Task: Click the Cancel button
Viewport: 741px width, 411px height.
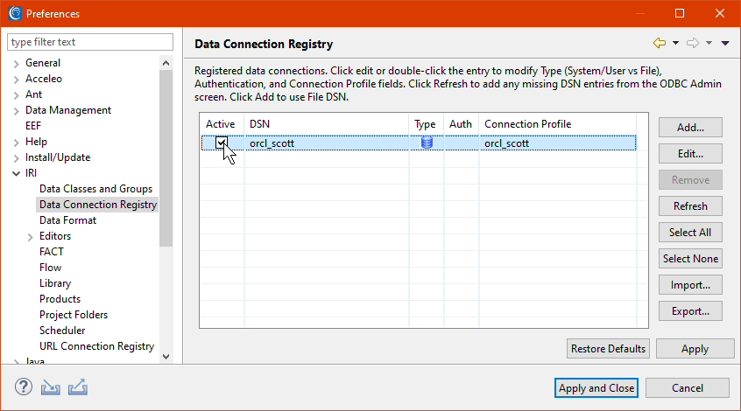Action: (x=688, y=388)
